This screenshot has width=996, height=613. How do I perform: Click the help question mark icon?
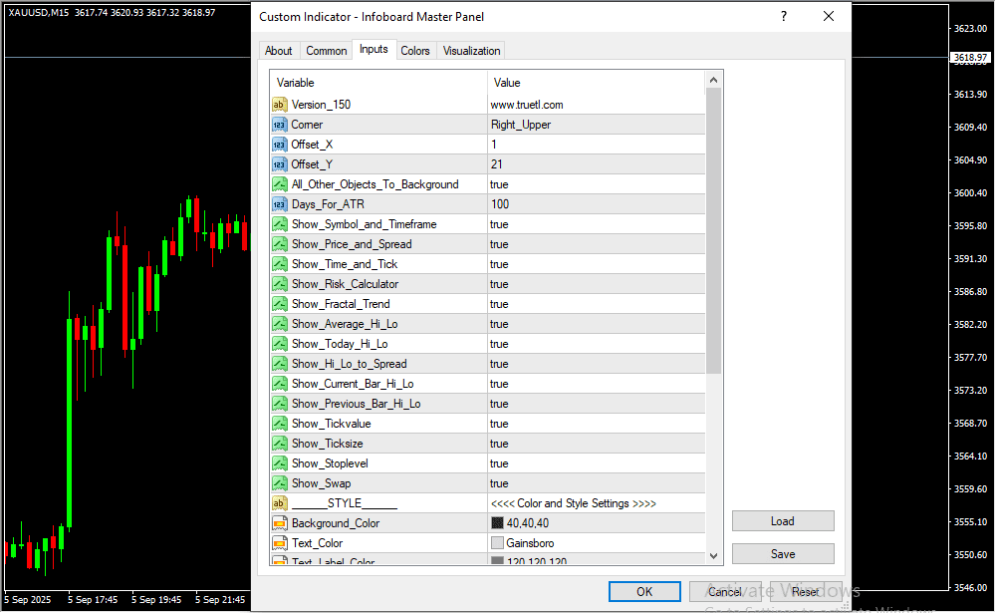tap(784, 17)
